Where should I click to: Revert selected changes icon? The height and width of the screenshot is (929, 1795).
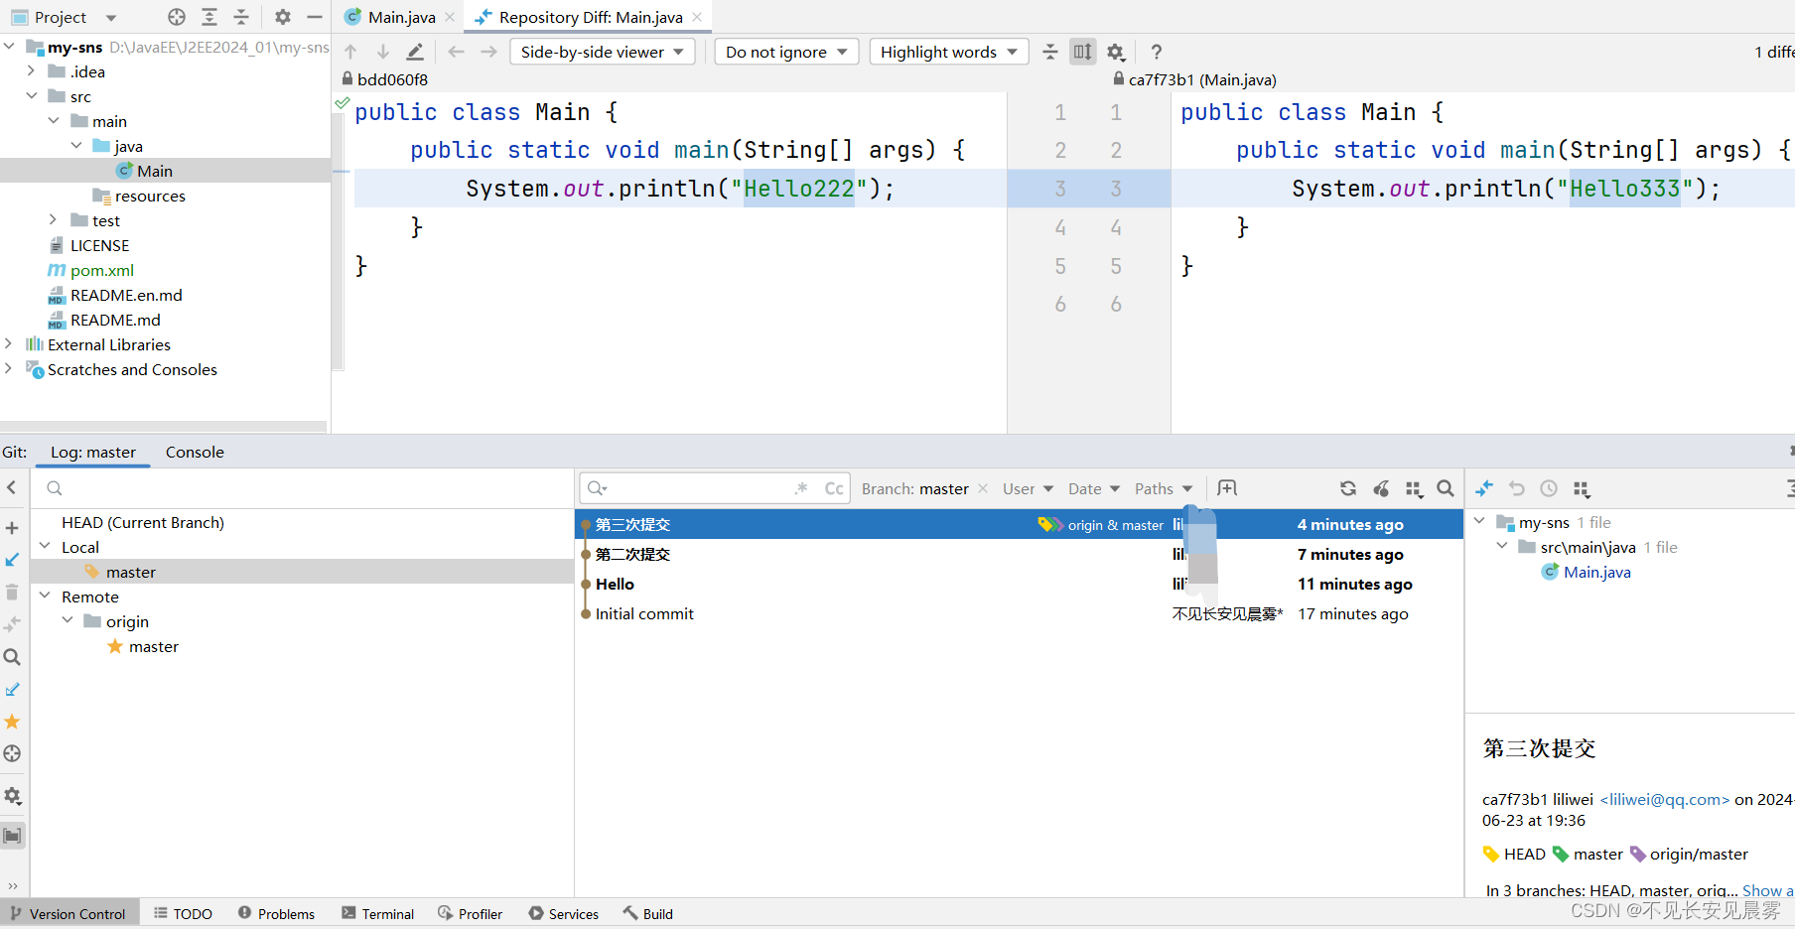click(x=1517, y=488)
